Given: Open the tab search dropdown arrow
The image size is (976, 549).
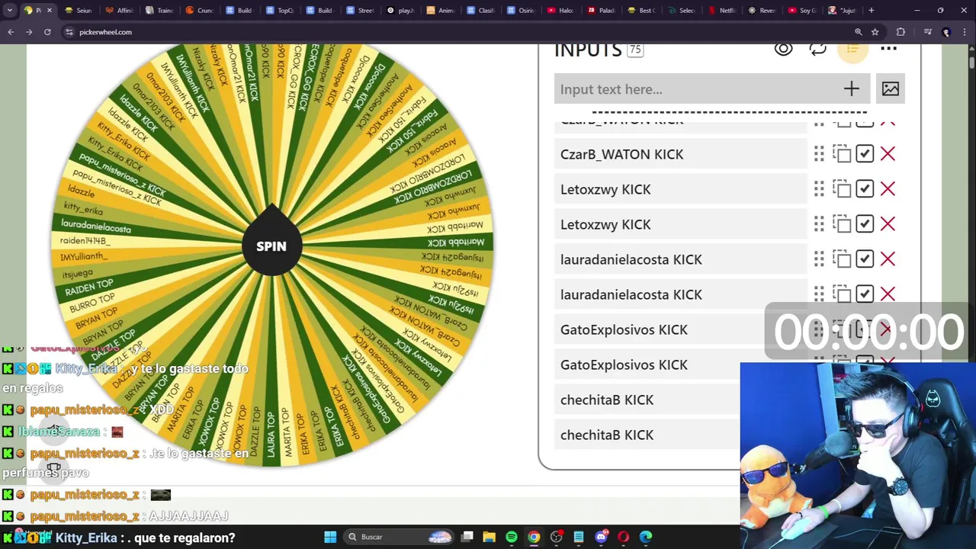Looking at the screenshot, I should (9, 11).
